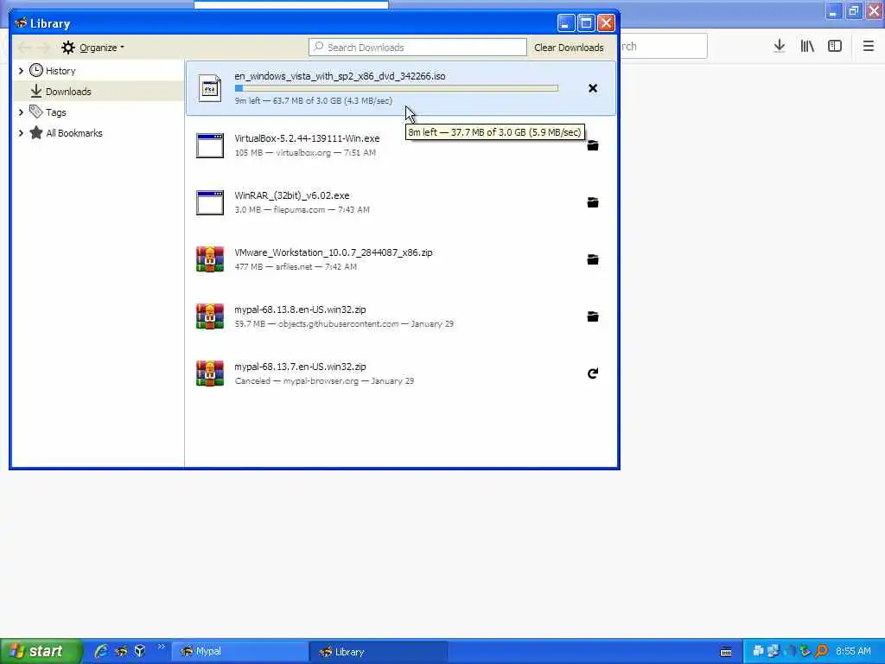885x664 pixels.
Task: Click the VirtualBox cube quick launch icon
Action: coord(140,651)
